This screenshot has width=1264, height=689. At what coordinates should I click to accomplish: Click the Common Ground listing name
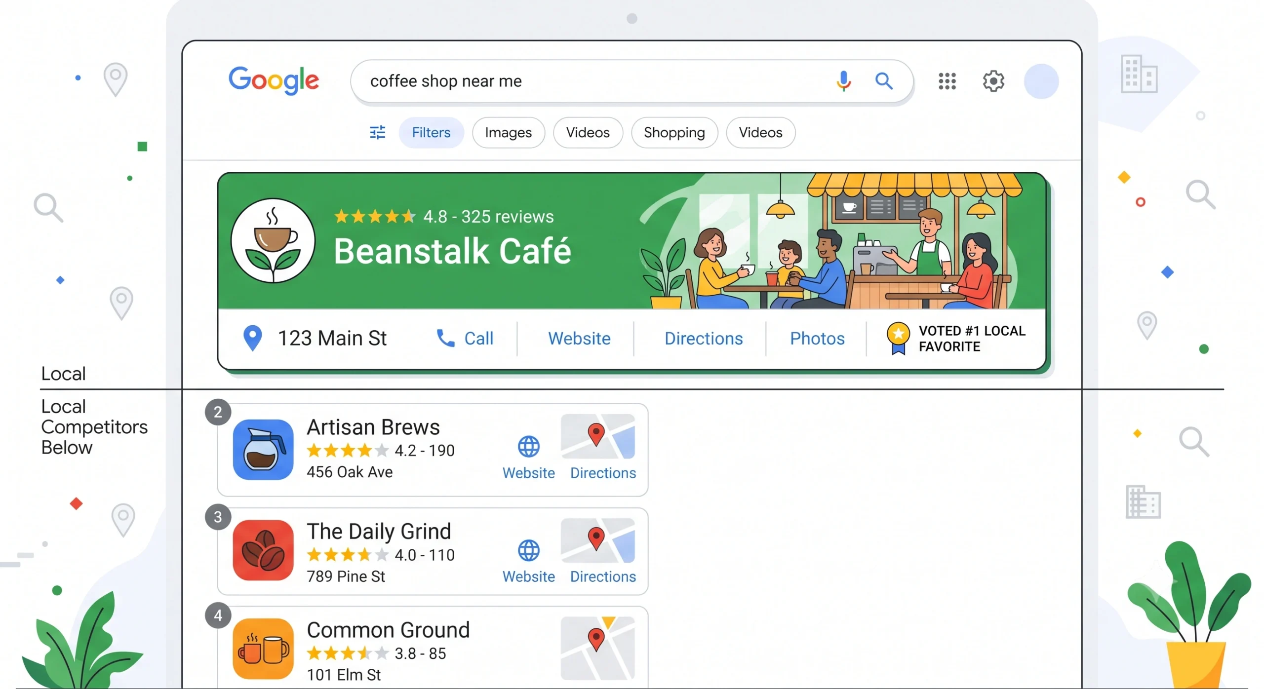[x=388, y=630]
